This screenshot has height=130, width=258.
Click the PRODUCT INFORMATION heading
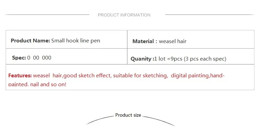tap(124, 15)
